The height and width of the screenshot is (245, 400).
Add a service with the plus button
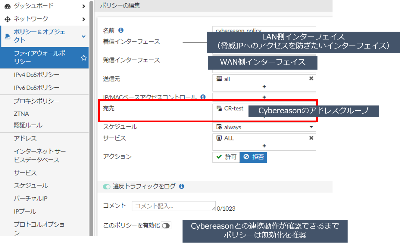(x=264, y=146)
